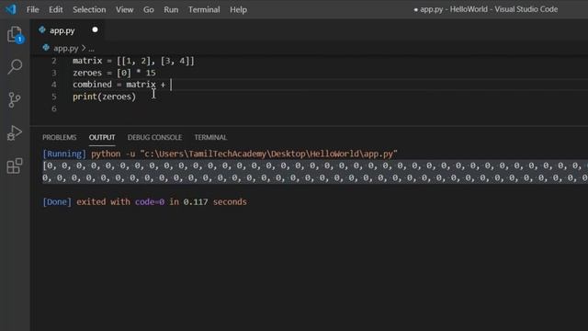Image resolution: width=588 pixels, height=331 pixels.
Task: Open the Edit menu
Action: point(55,9)
